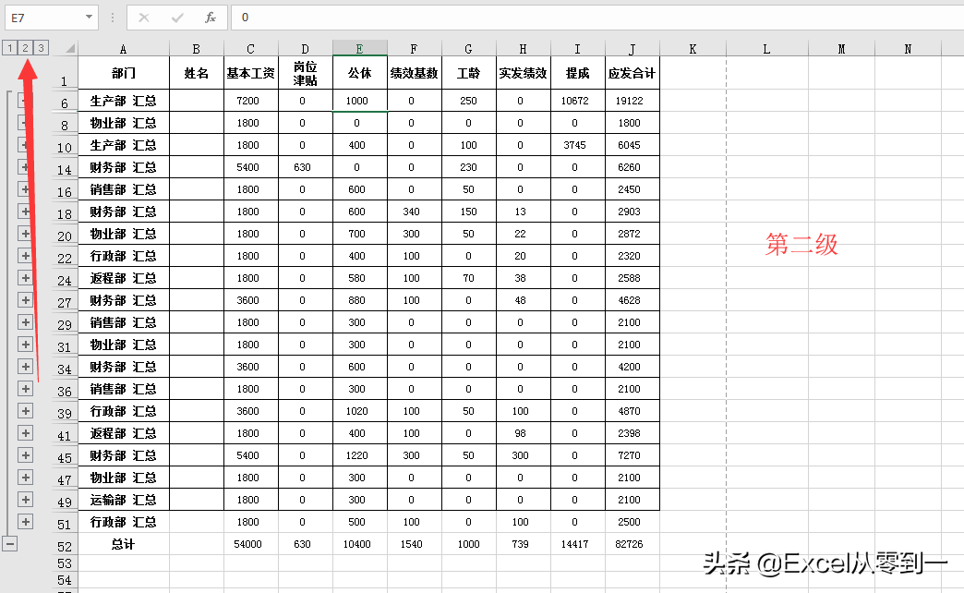Open the Name Box dropdown arrow
This screenshot has height=593, width=964.
[x=90, y=18]
